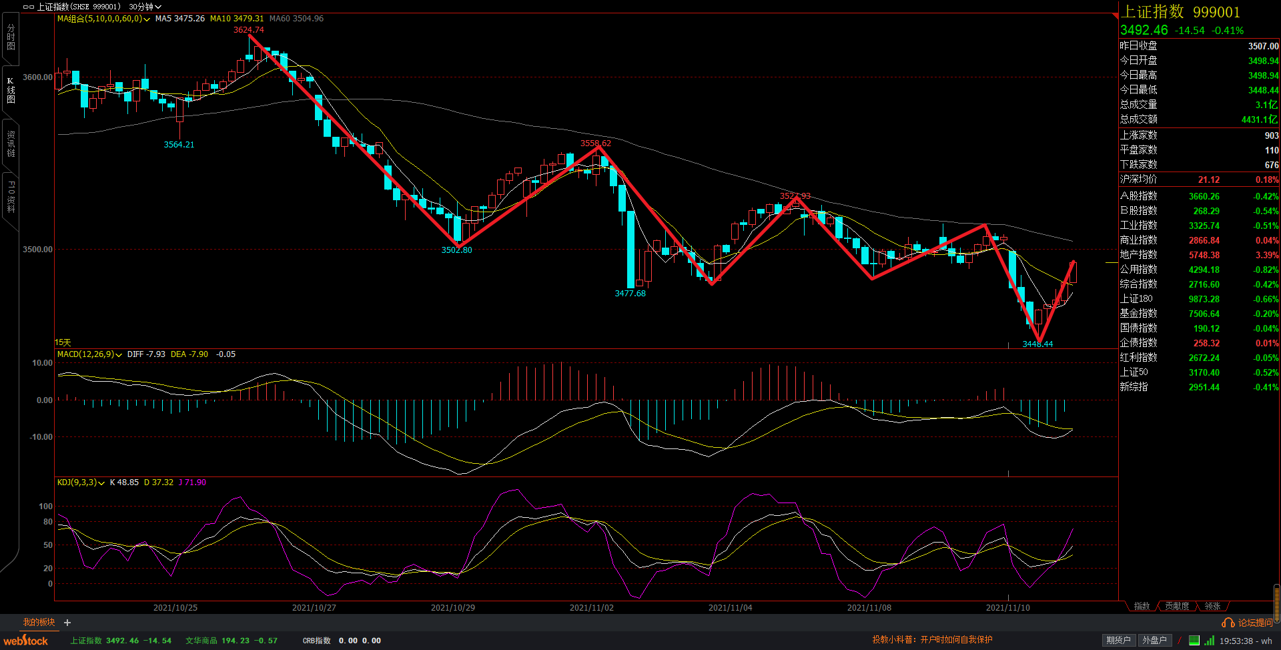Open the 30分钟 period dropdown
This screenshot has height=650, width=1281.
(x=145, y=7)
